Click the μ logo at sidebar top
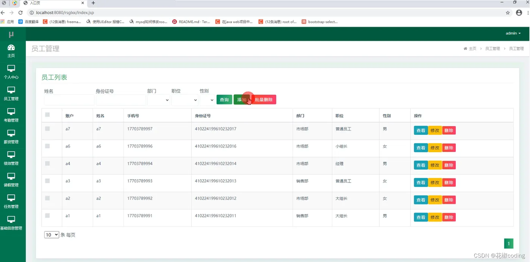The image size is (530, 262). 11,34
